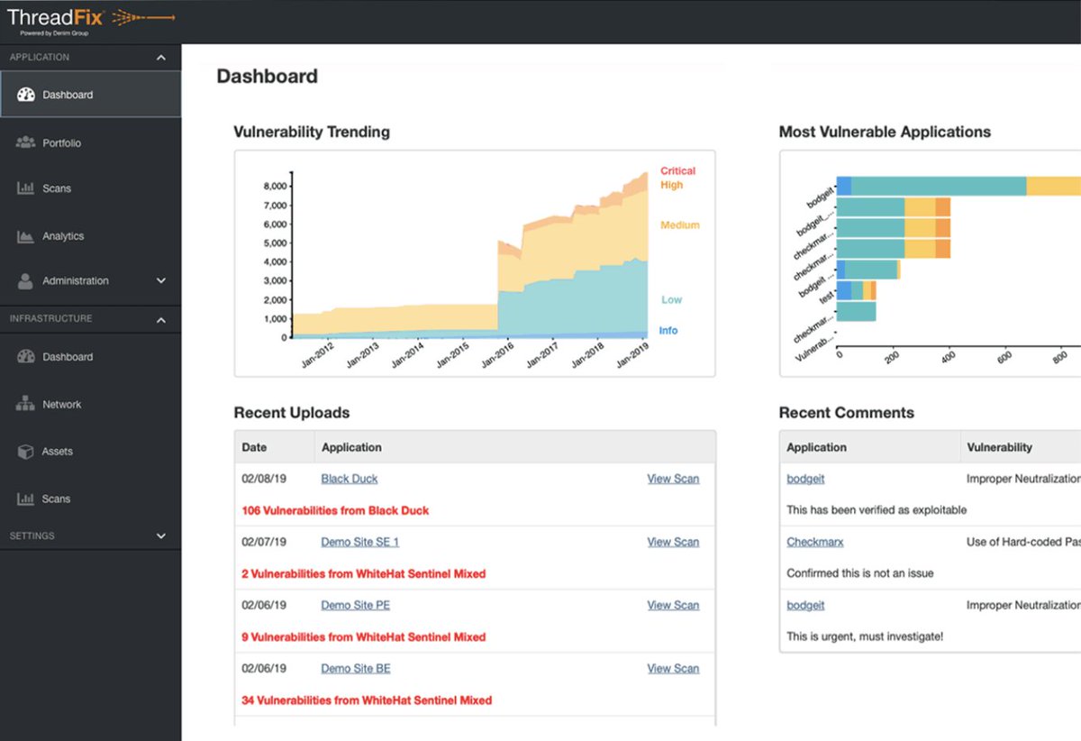The height and width of the screenshot is (741, 1081).
Task: Open the Checkmarx link in Recent Comments
Action: pyautogui.click(x=815, y=542)
